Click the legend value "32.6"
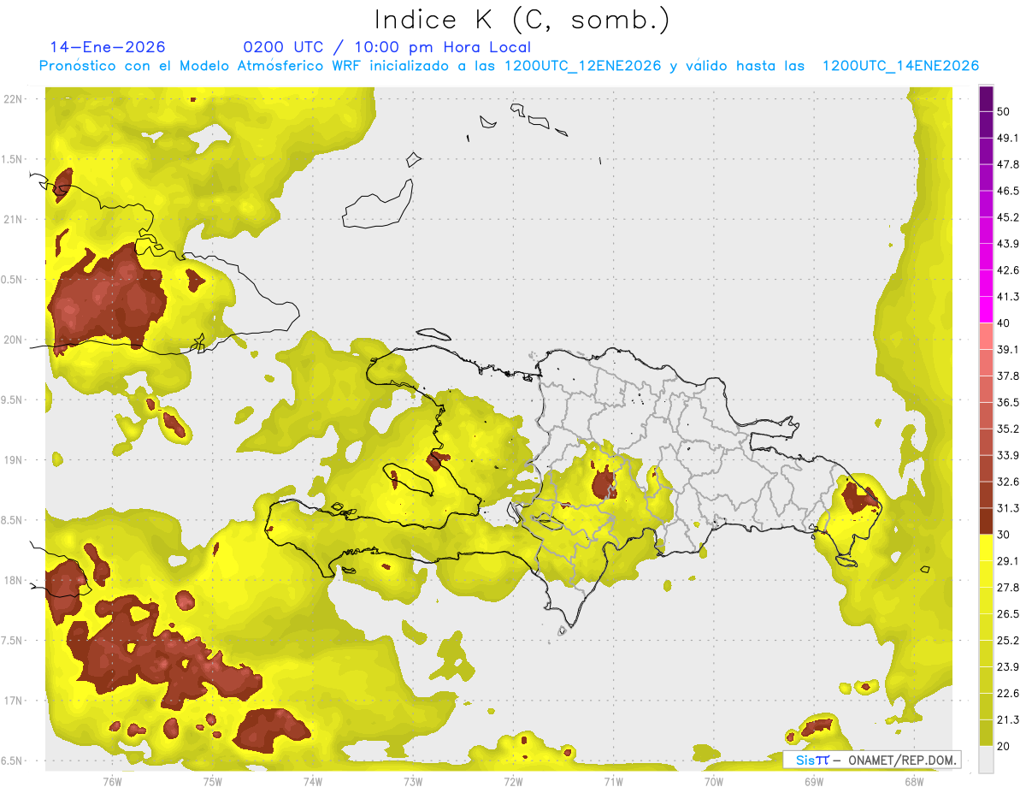The image size is (1026, 793). coord(1008,482)
